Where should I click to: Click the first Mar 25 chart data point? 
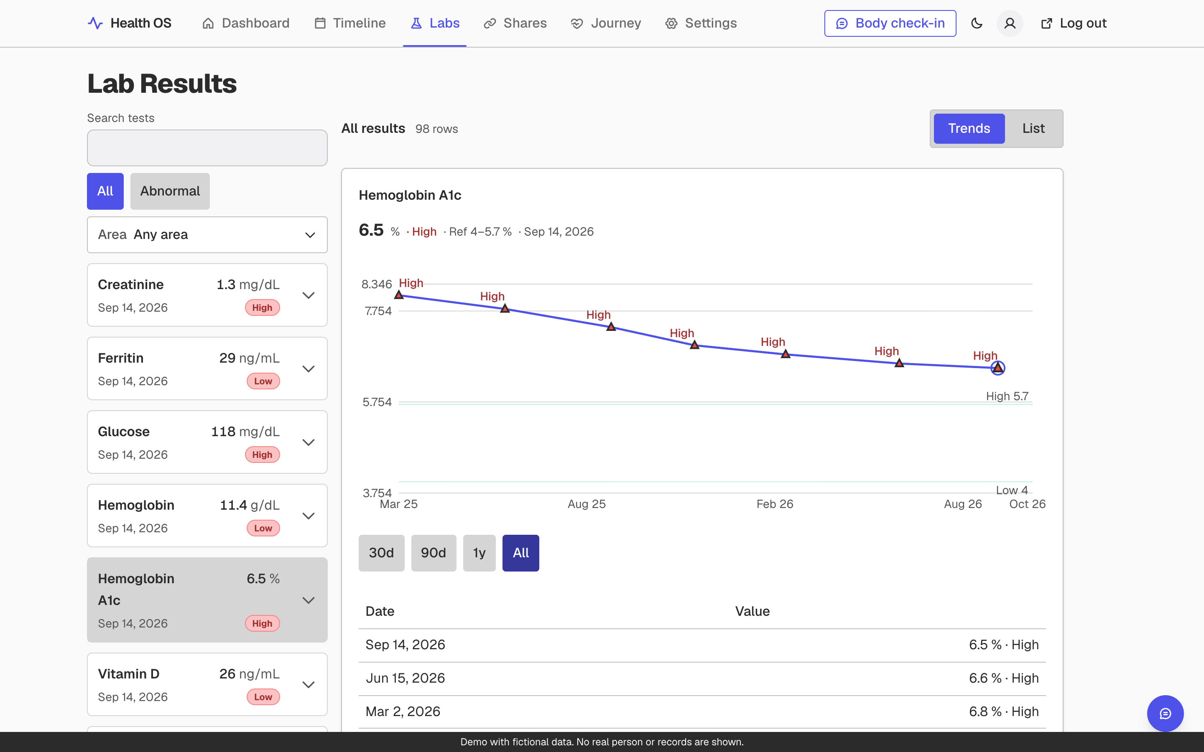[398, 295]
